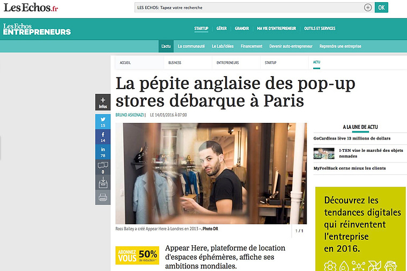The image size is (407, 271).
Task: Click the I-TEN article thumbnail
Action: point(324,153)
